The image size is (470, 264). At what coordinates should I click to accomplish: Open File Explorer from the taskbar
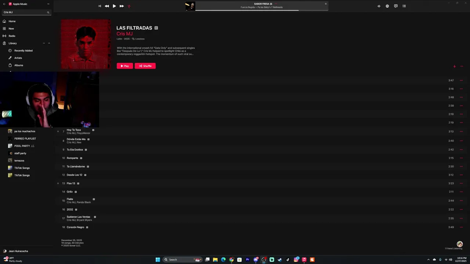pyautogui.click(x=215, y=260)
